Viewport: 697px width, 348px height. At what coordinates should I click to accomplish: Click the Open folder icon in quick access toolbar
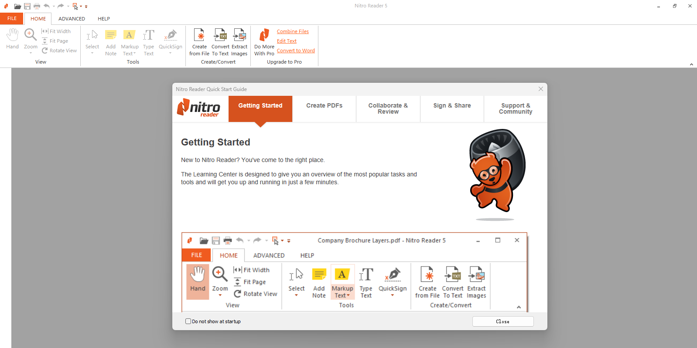pyautogui.click(x=17, y=6)
